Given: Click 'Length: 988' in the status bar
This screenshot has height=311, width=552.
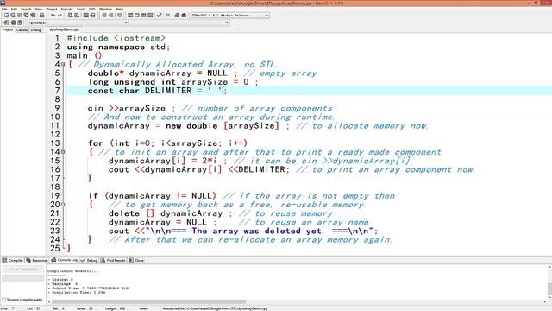Looking at the screenshot, I should pos(115,308).
